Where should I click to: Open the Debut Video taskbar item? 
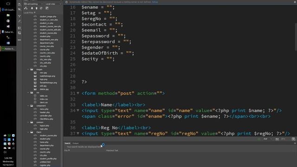8,32
